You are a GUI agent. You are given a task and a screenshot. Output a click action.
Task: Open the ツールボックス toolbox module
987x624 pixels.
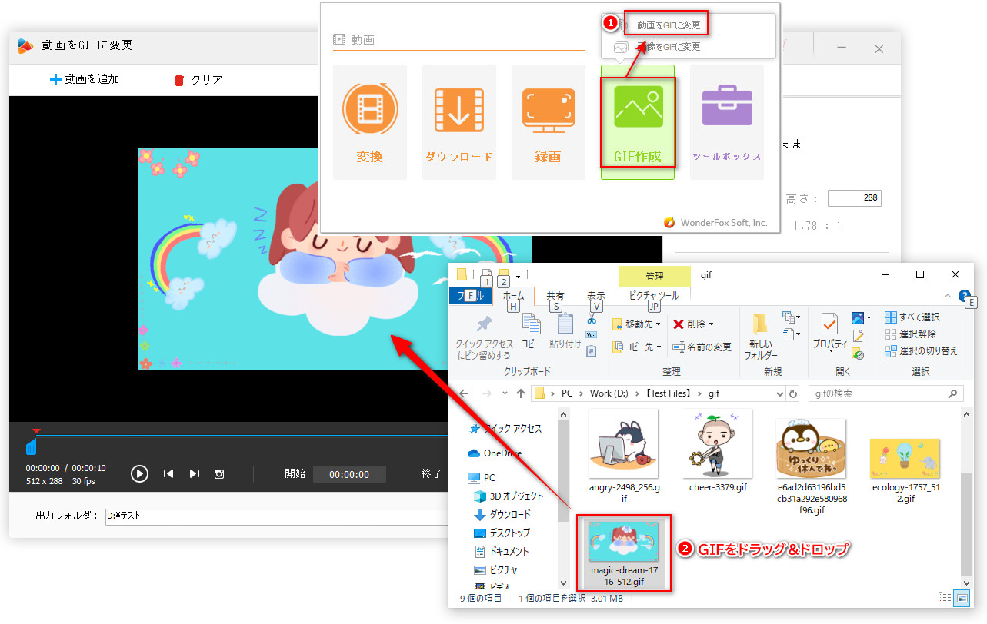coord(727,122)
